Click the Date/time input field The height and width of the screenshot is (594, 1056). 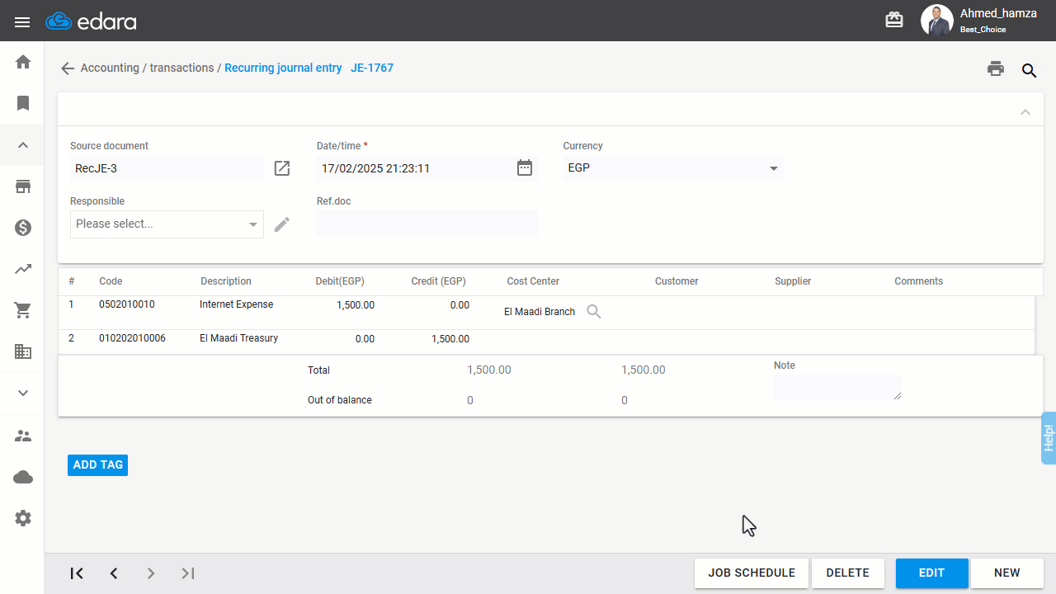click(415, 168)
